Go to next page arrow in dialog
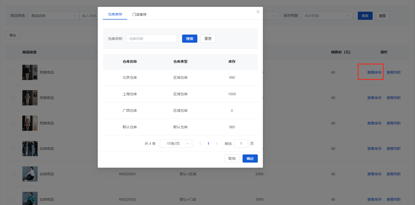Screen dimensions: 415x205 (217, 144)
